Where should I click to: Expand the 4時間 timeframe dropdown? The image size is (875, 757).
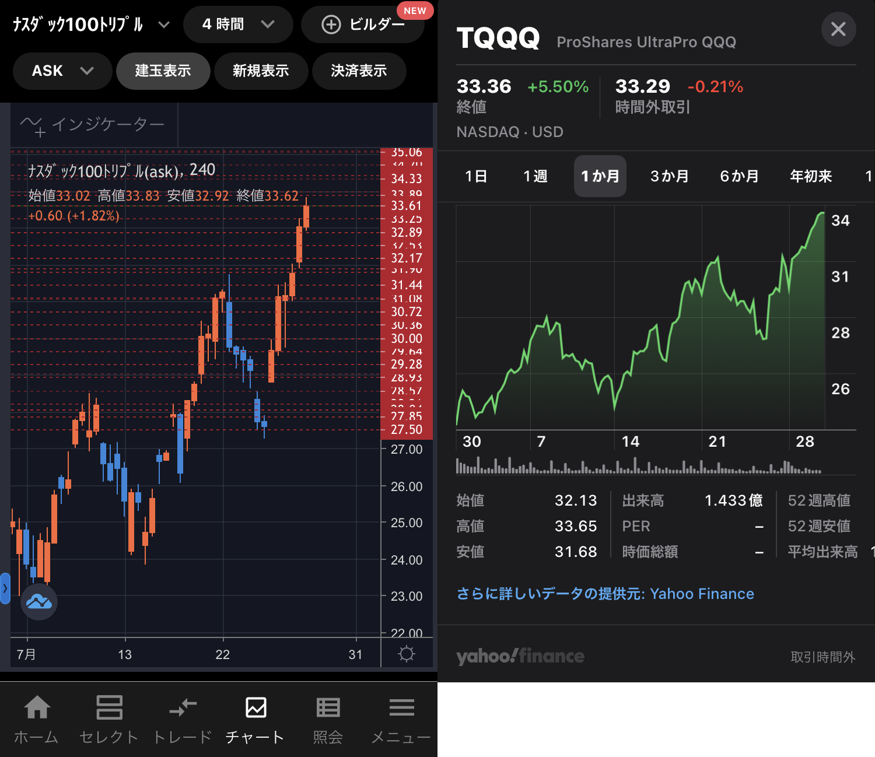pyautogui.click(x=237, y=24)
